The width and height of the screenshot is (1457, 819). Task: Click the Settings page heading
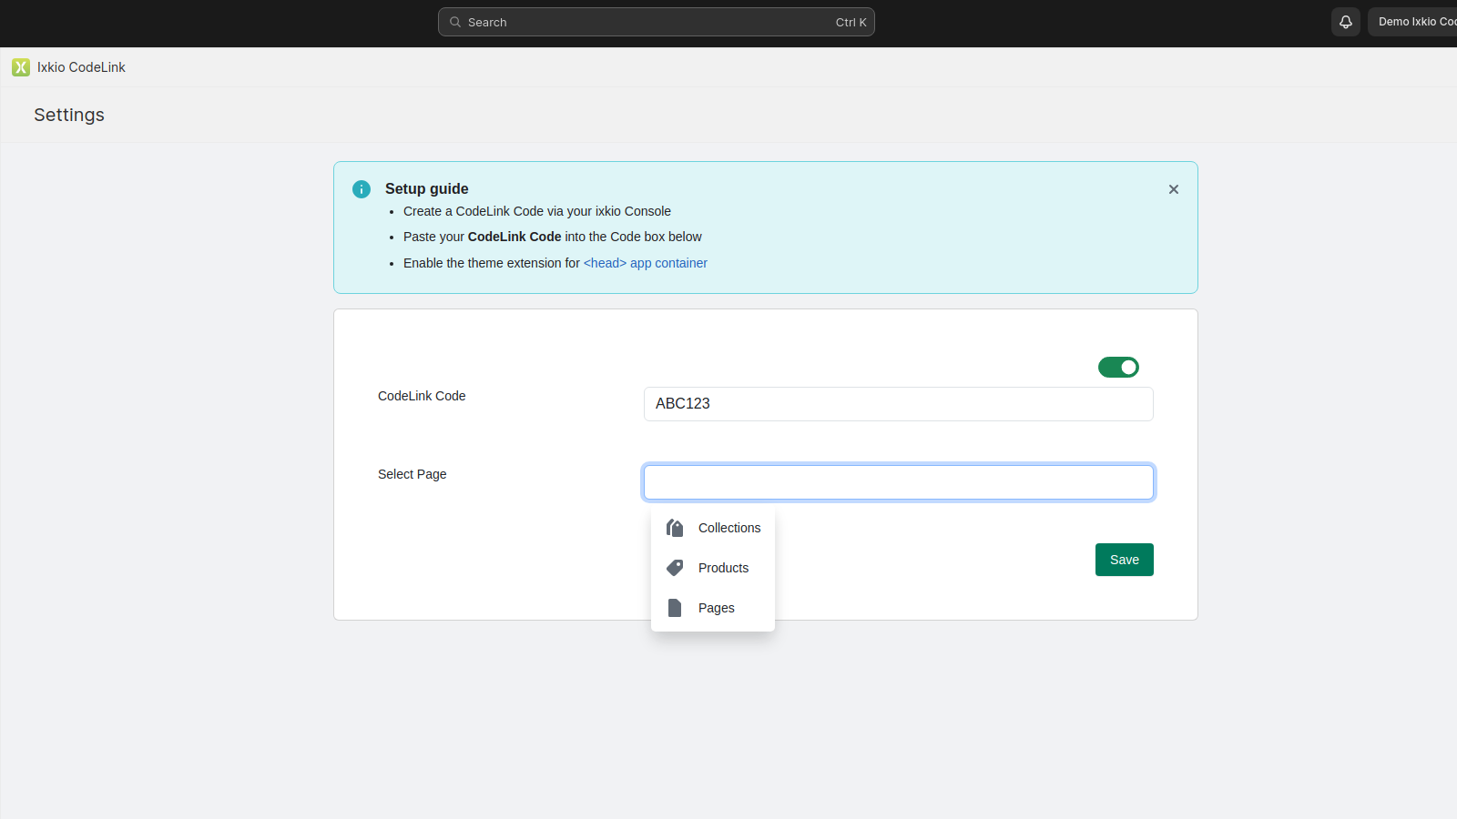point(68,115)
